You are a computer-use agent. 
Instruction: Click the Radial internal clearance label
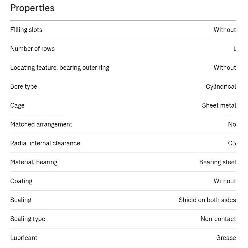pos(45,143)
